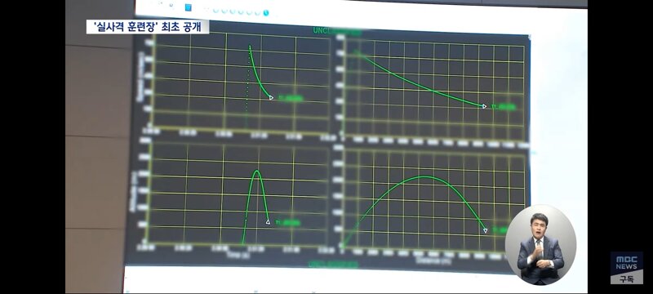
Task: Click the green track label in bottom-left chart
Action: pos(288,223)
